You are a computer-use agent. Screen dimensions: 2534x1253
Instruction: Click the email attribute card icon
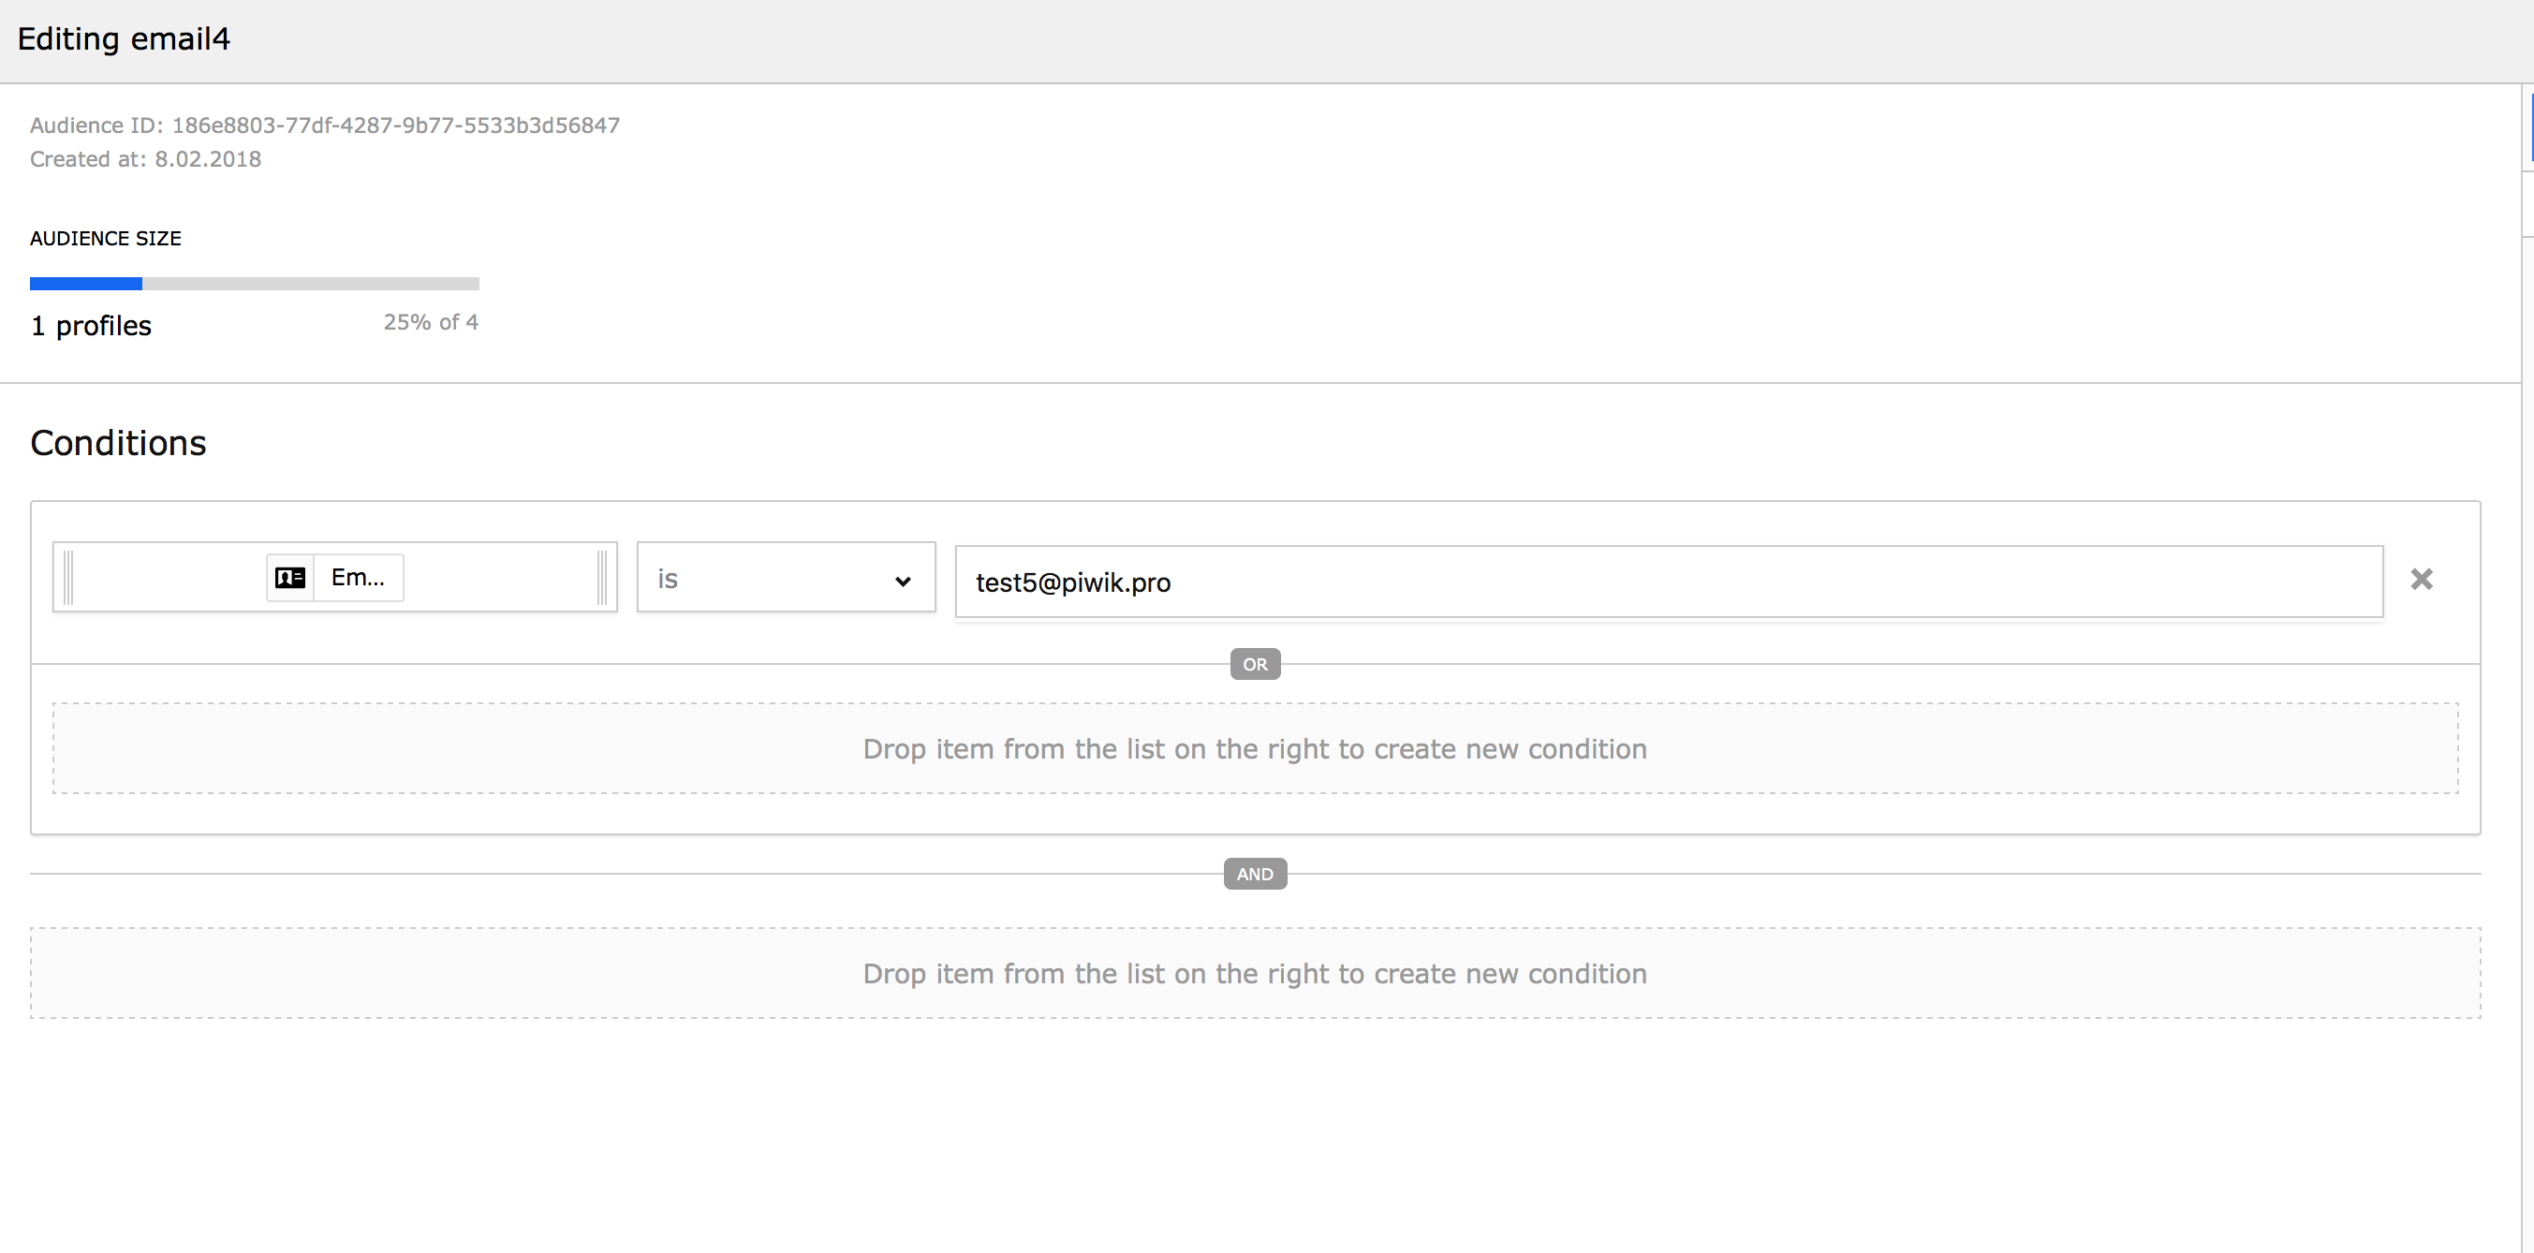pos(290,577)
